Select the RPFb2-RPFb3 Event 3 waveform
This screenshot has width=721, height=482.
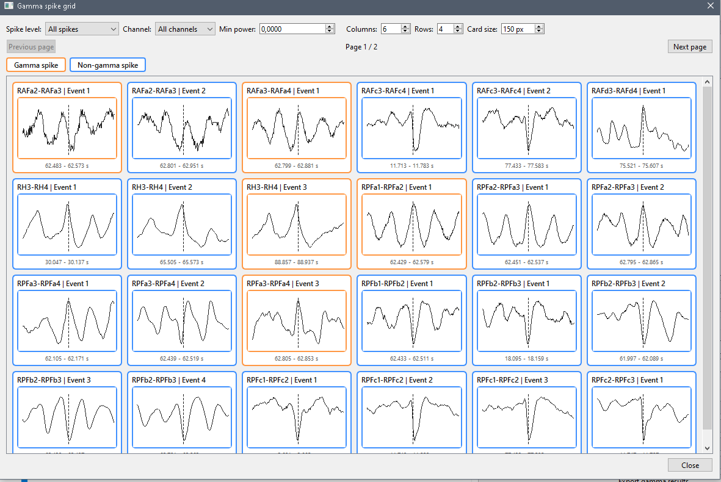pyautogui.click(x=67, y=417)
